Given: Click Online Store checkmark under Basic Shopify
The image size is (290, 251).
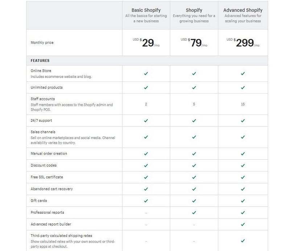Looking at the screenshot, I should point(146,74).
